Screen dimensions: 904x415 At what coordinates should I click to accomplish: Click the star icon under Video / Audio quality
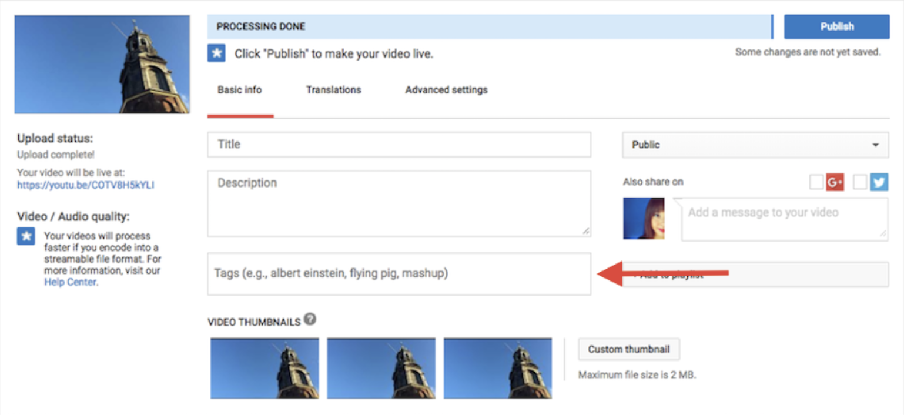(26, 236)
